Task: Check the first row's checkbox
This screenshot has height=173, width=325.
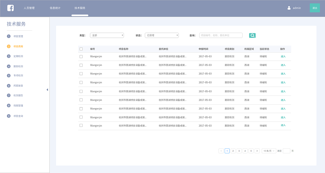Action: (81, 56)
